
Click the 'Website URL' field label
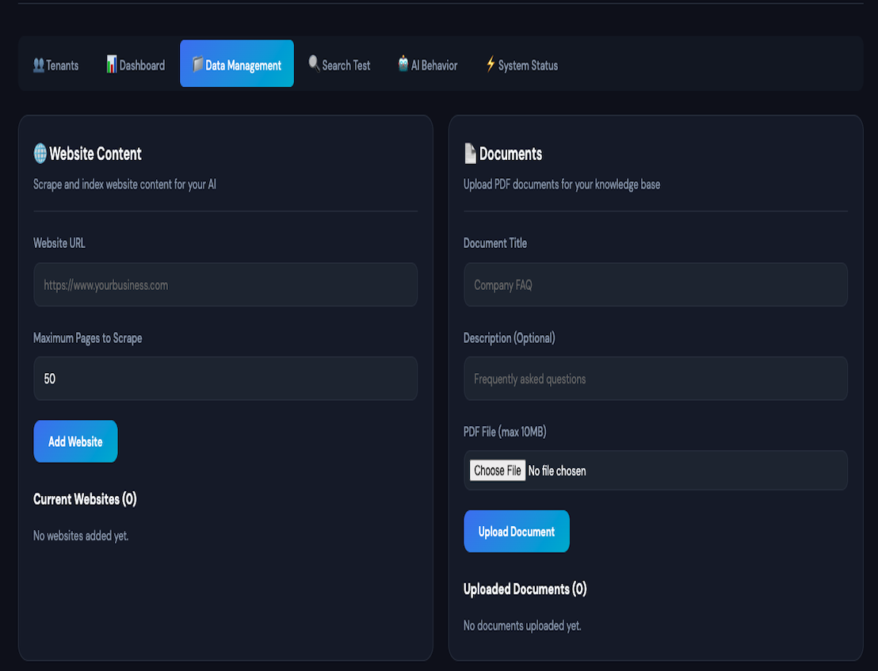[x=59, y=243]
